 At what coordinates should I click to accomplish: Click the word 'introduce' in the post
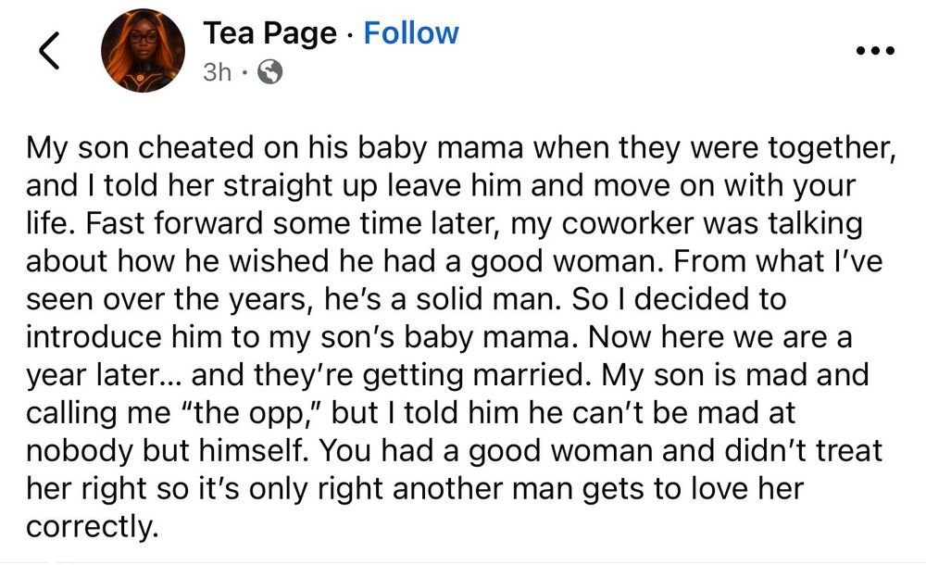click(x=94, y=337)
